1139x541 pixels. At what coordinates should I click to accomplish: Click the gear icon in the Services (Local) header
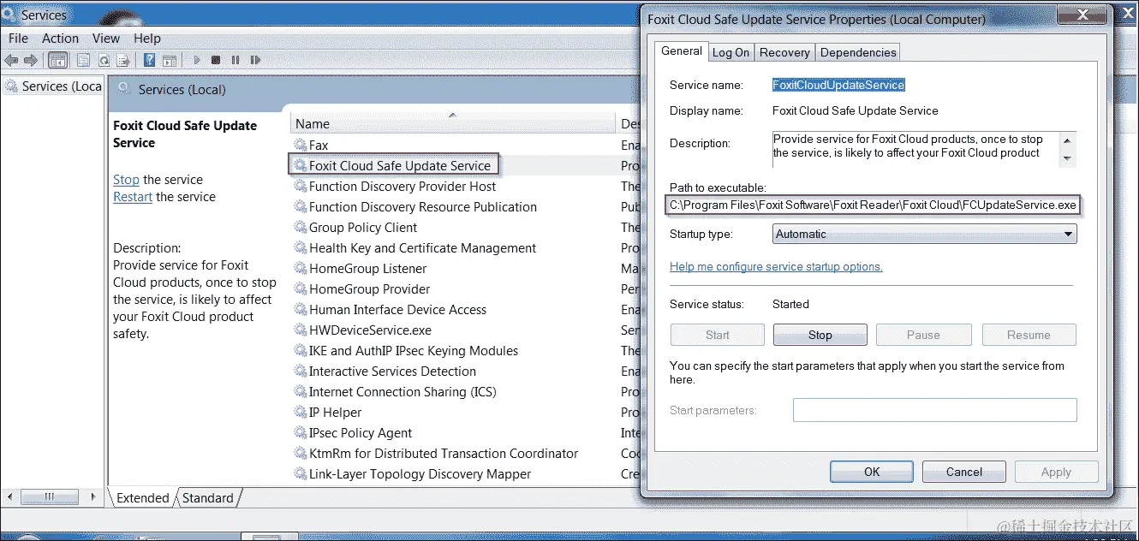[124, 89]
